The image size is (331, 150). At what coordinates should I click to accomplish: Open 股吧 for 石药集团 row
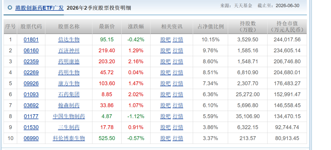coord(165,94)
